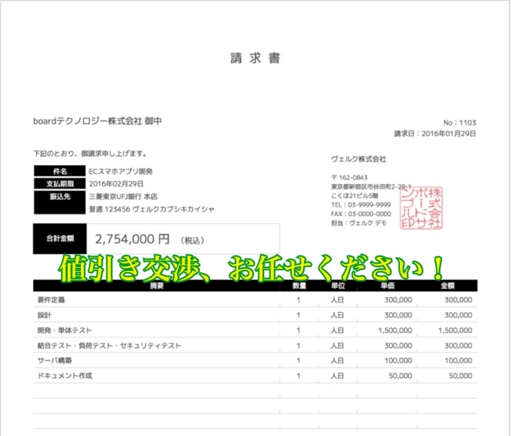This screenshot has height=436, width=511.
Task: Click the 単位 column header
Action: tap(338, 286)
